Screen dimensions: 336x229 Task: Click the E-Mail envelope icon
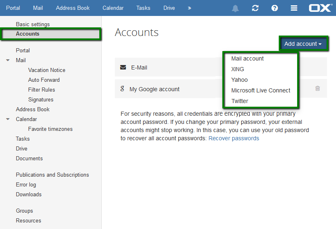pyautogui.click(x=123, y=67)
